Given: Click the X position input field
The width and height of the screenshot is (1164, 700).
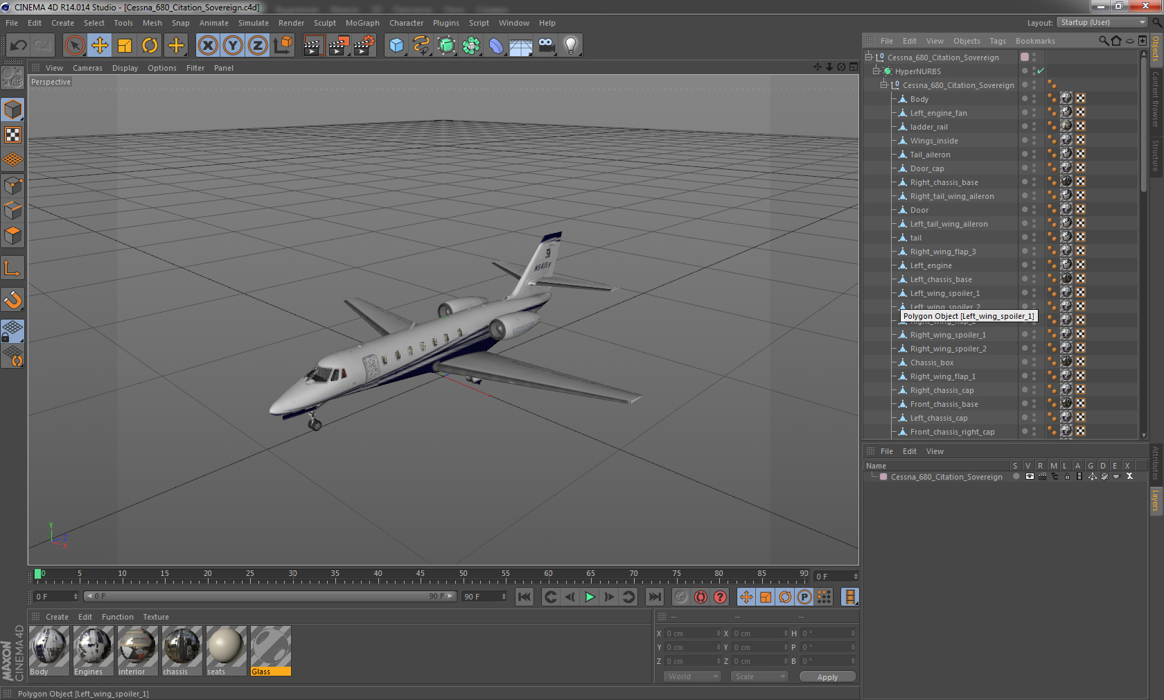Looking at the screenshot, I should click(x=693, y=633).
